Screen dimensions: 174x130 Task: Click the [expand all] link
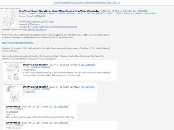pyautogui.click(x=74, y=3)
